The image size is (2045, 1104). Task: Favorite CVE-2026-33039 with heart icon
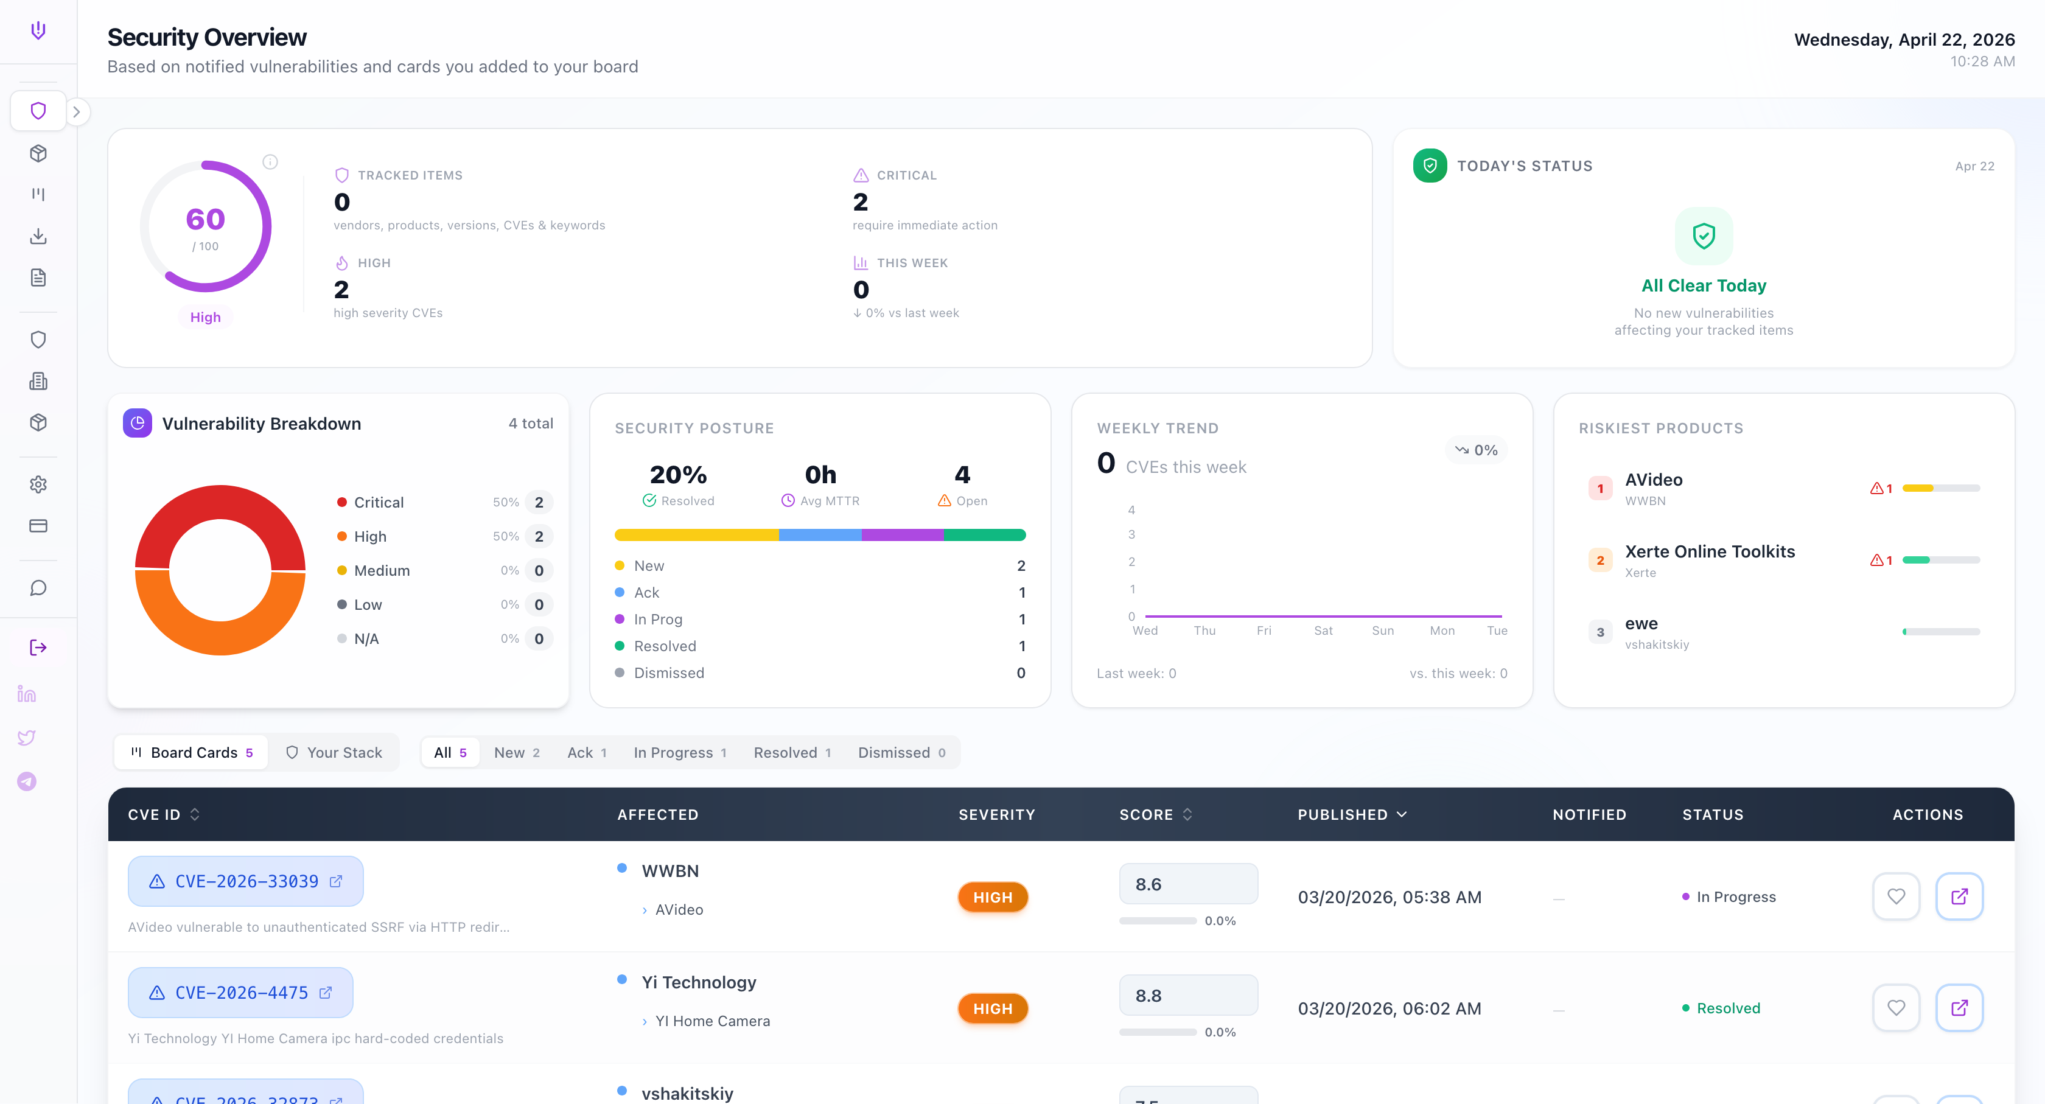point(1896,897)
